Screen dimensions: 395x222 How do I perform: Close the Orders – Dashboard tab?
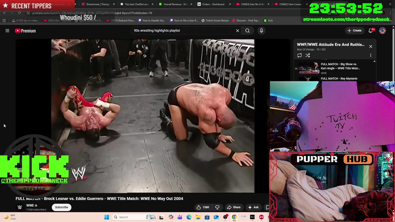(230, 4)
